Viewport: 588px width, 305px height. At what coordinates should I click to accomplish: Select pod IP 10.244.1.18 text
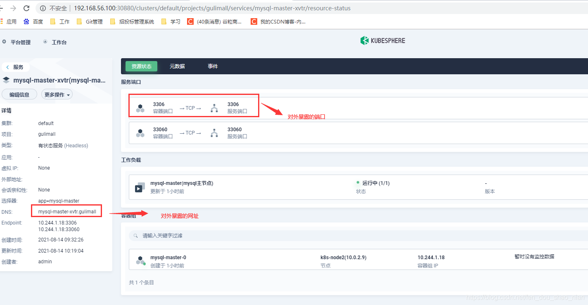[x=431, y=257]
